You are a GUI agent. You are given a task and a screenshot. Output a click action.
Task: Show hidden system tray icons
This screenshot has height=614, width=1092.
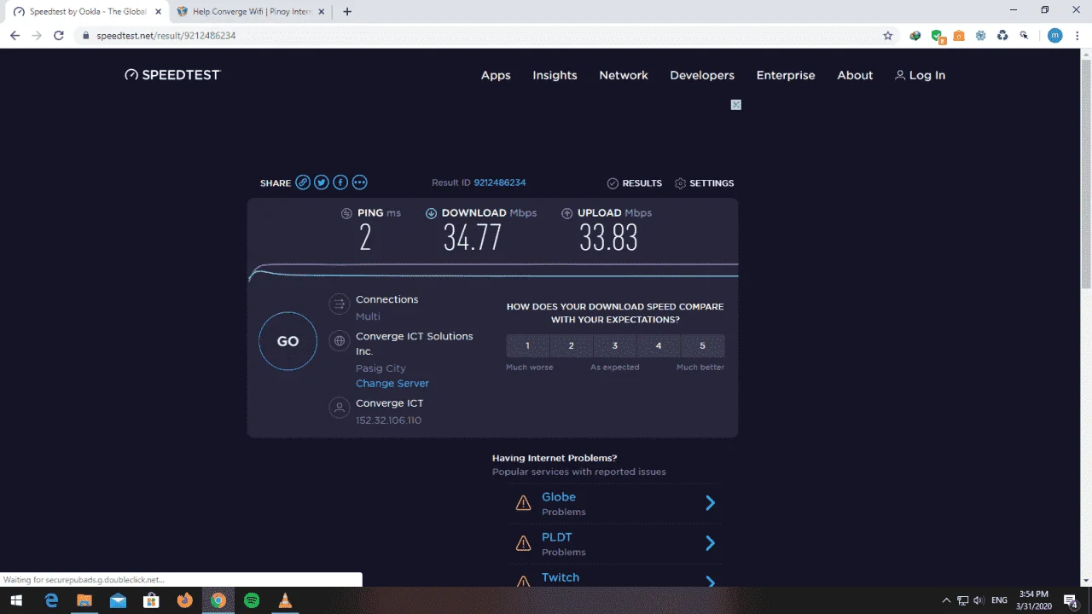946,600
